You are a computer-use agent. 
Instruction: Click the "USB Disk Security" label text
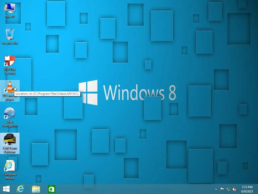[x=10, y=71]
